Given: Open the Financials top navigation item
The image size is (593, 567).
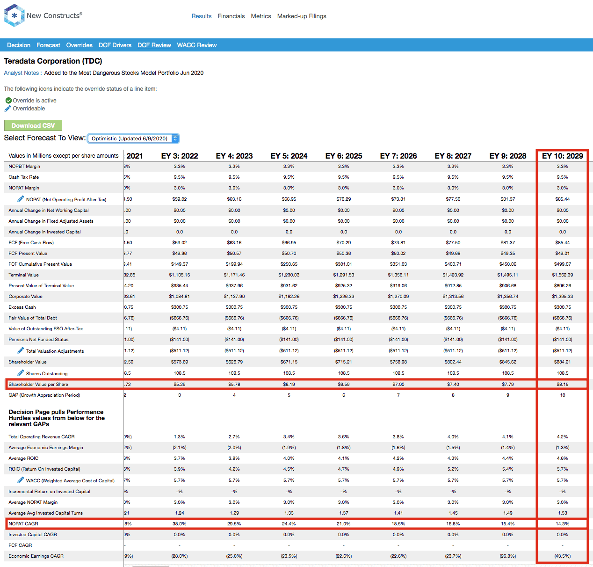Looking at the screenshot, I should [231, 16].
